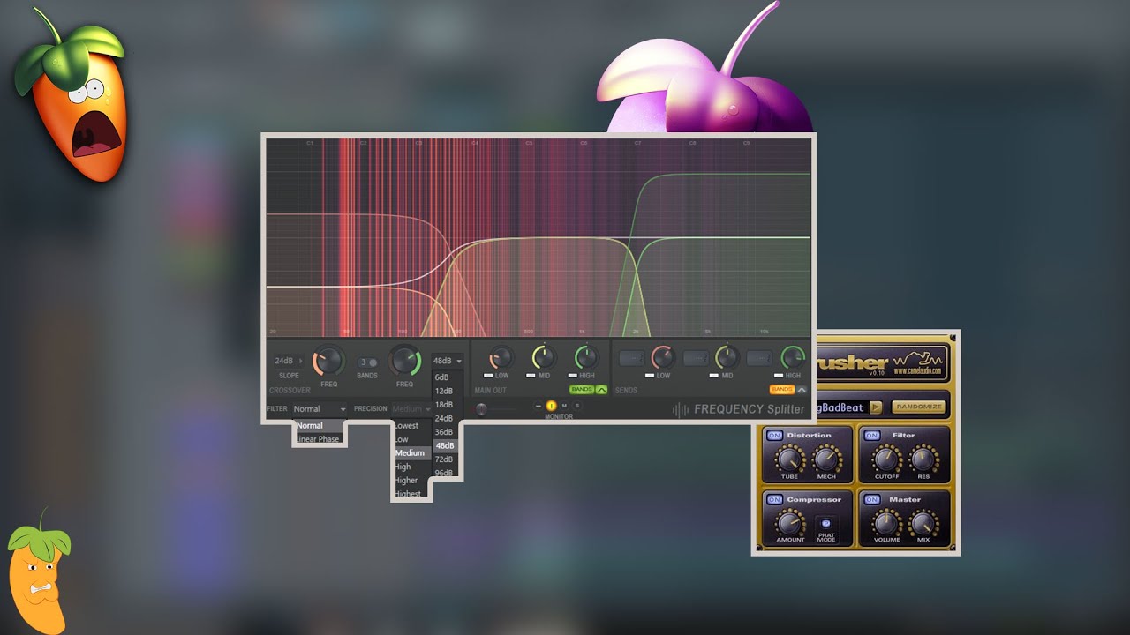1130x635 pixels.
Task: Click the Main Out HIGH level knob
Action: [x=586, y=357]
